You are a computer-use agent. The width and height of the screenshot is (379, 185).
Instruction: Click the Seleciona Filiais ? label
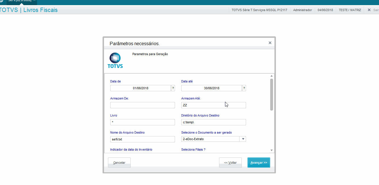193,149
